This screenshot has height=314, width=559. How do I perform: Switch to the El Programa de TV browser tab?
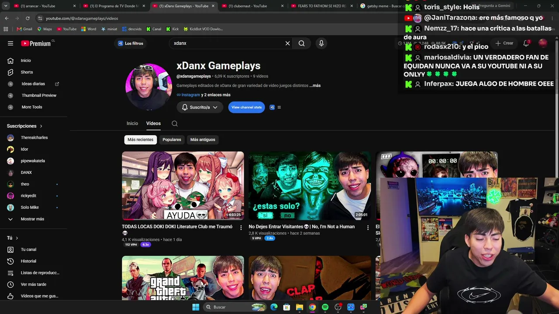tap(114, 6)
